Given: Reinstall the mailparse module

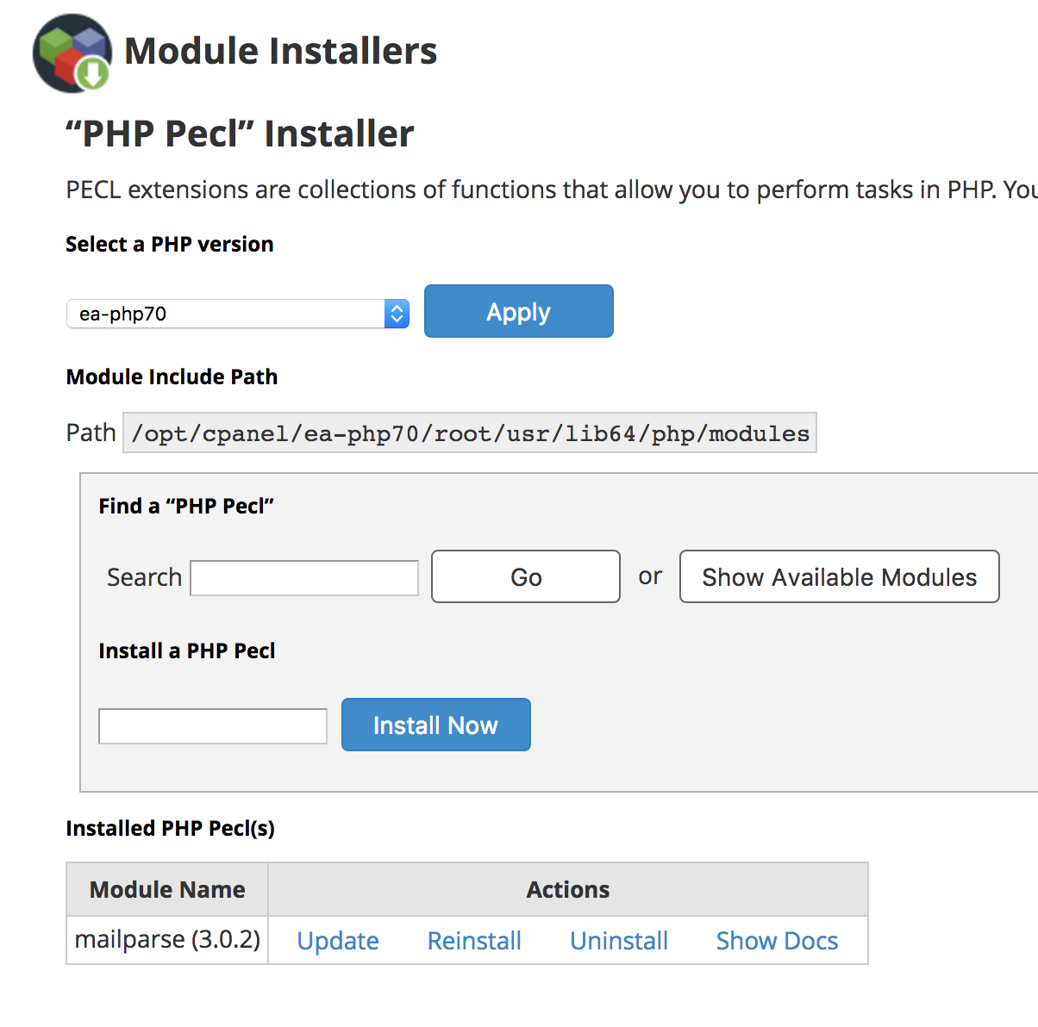Looking at the screenshot, I should pos(474,941).
